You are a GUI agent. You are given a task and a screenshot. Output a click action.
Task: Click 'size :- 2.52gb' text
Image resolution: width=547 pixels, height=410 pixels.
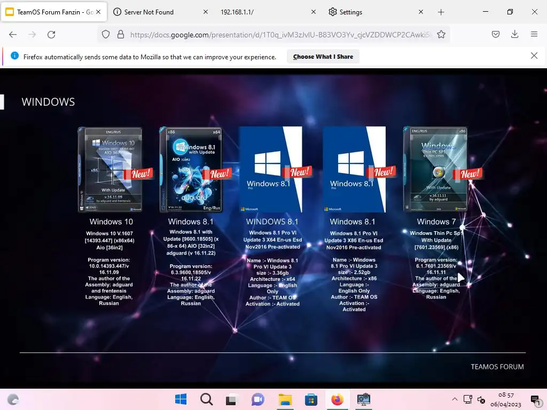[354, 272]
